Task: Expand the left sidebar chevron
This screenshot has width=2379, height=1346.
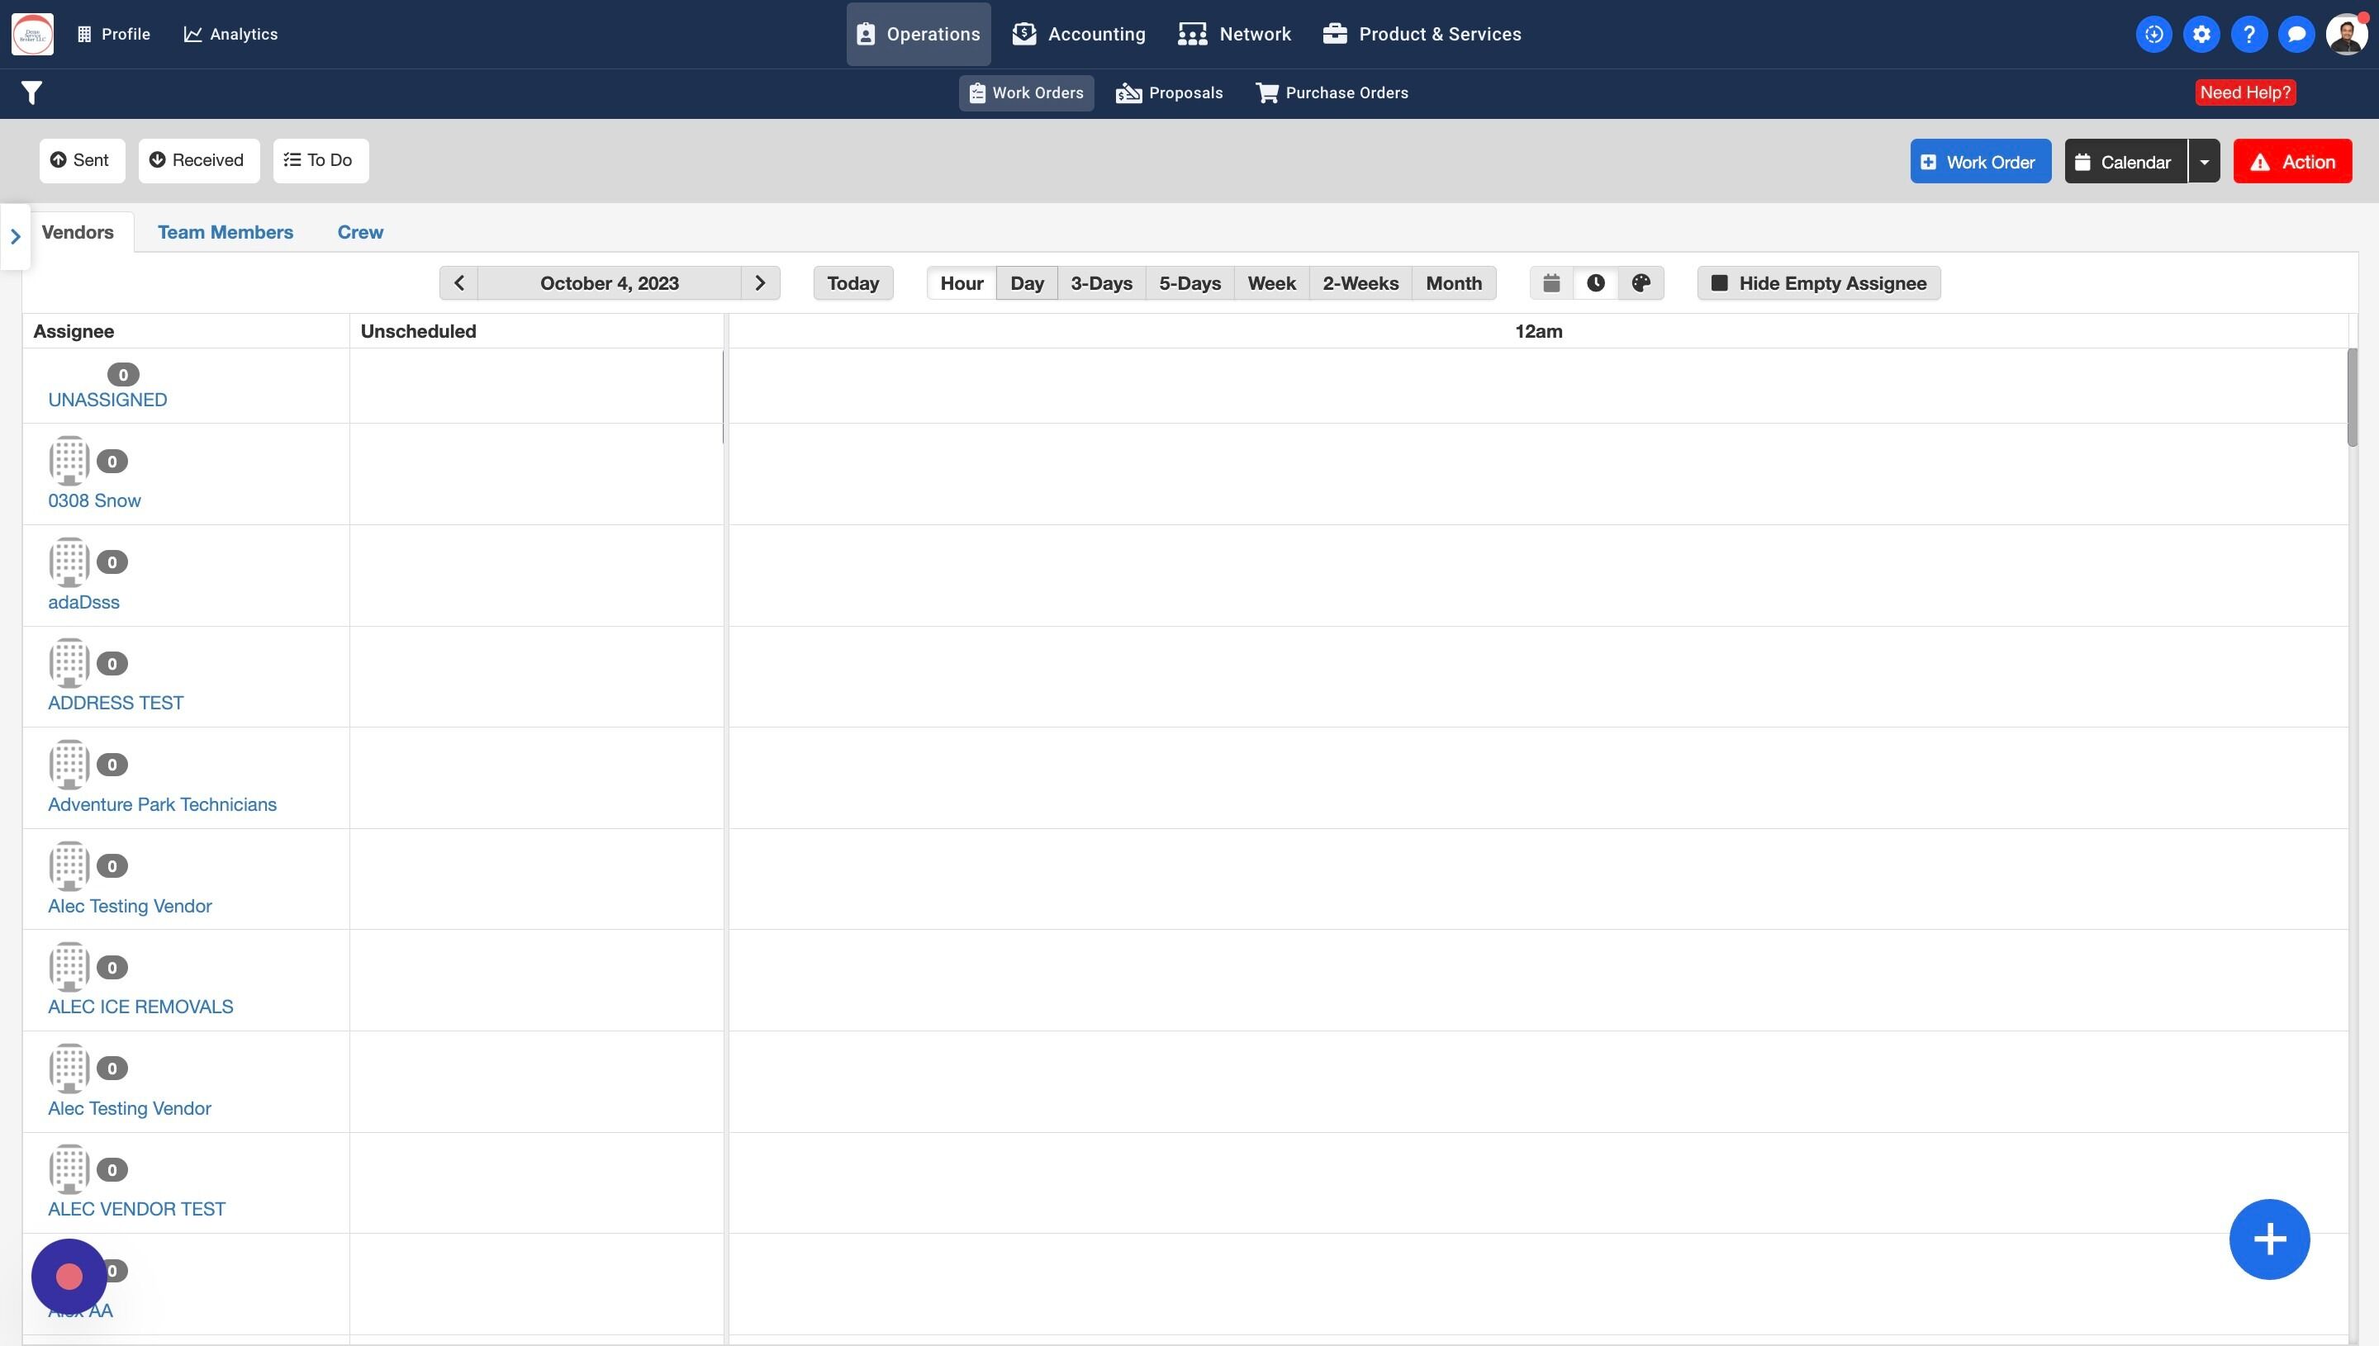Action: [16, 237]
